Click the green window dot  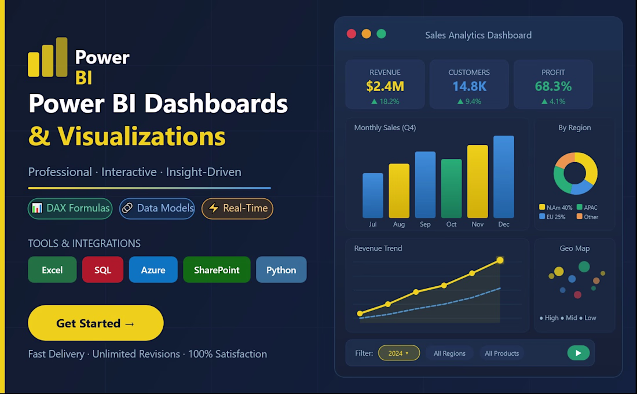click(x=381, y=34)
